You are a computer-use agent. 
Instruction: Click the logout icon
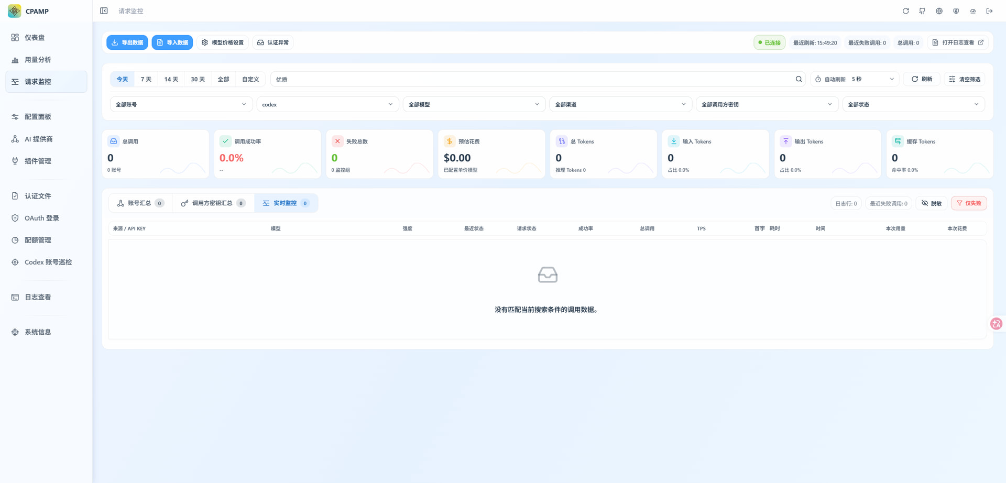click(989, 11)
